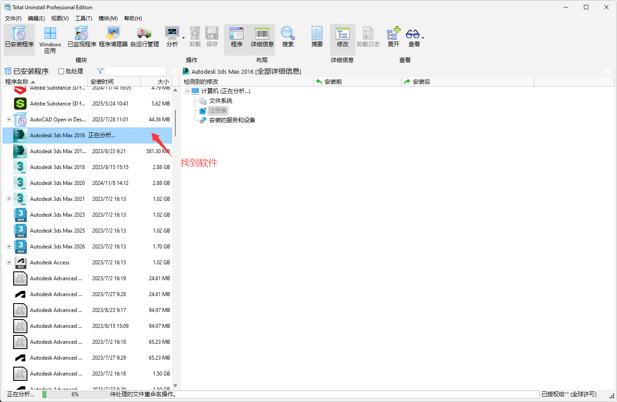The width and height of the screenshot is (617, 402).
Task: Click the Autodesk 3ds Max 2018 program icon
Action: (x=20, y=167)
